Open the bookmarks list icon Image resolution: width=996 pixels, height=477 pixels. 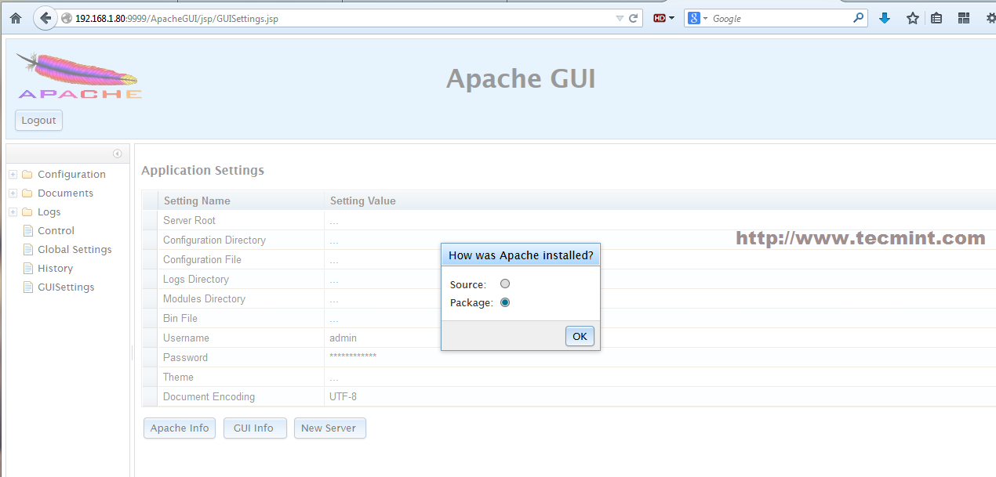(936, 18)
